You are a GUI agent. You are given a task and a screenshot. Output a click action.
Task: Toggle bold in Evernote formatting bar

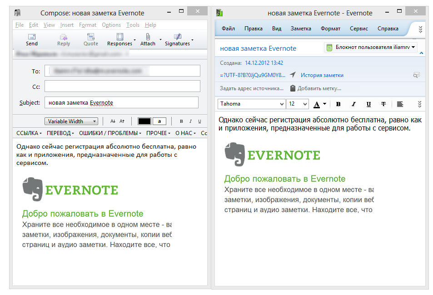(338, 104)
